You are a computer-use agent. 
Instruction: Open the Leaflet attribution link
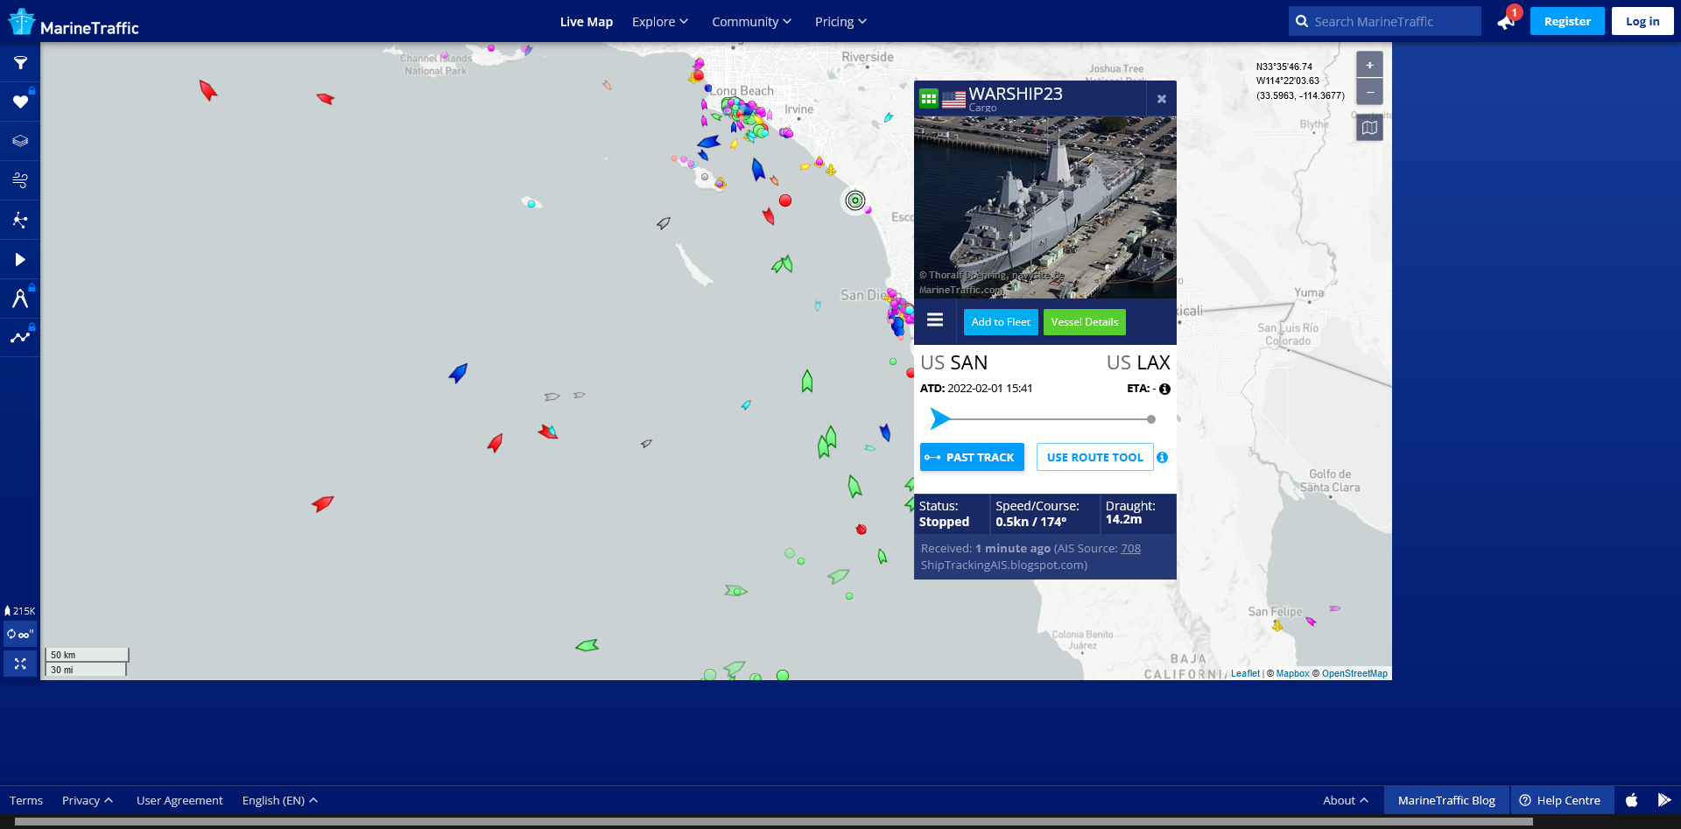1245,673
